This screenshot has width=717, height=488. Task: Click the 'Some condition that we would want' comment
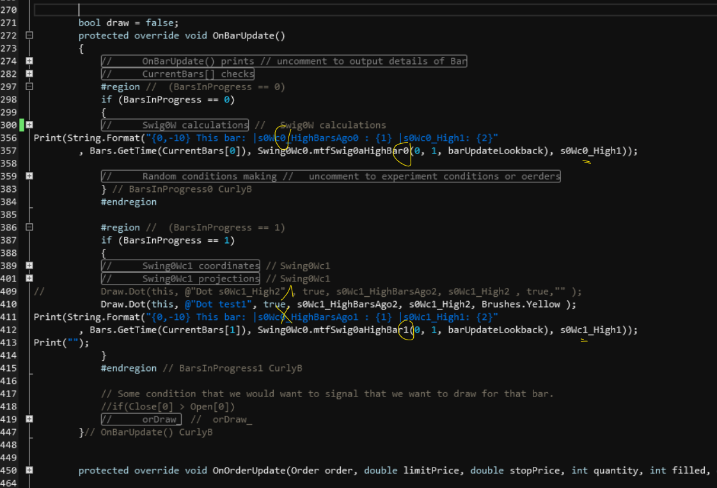point(327,394)
